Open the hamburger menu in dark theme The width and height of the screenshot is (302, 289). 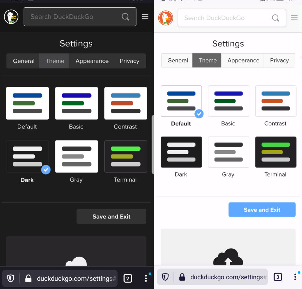coord(145,17)
